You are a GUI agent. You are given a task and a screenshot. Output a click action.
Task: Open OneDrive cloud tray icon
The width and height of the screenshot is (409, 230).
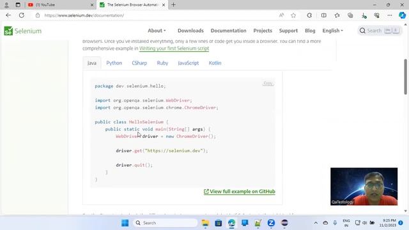click(x=325, y=223)
